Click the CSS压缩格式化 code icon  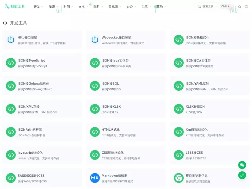95,155
